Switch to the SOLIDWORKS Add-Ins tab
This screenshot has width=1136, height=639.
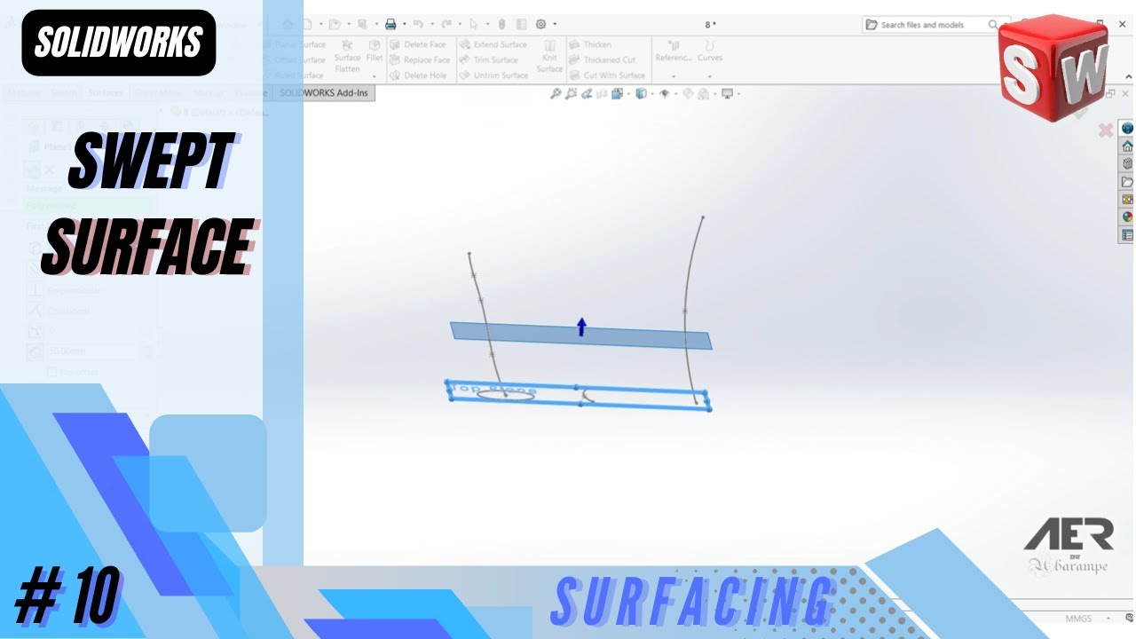(324, 92)
